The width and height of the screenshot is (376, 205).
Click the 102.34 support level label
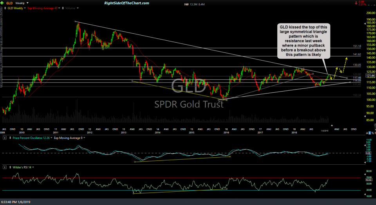357,95
